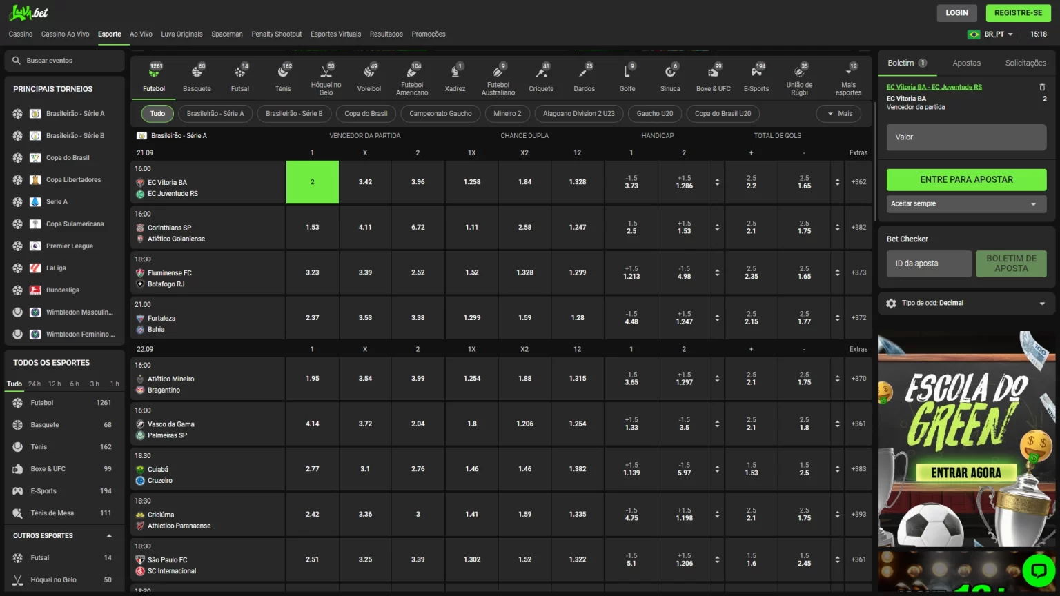The width and height of the screenshot is (1060, 596).
Task: Open the Mais esportes dropdown
Action: [848, 79]
